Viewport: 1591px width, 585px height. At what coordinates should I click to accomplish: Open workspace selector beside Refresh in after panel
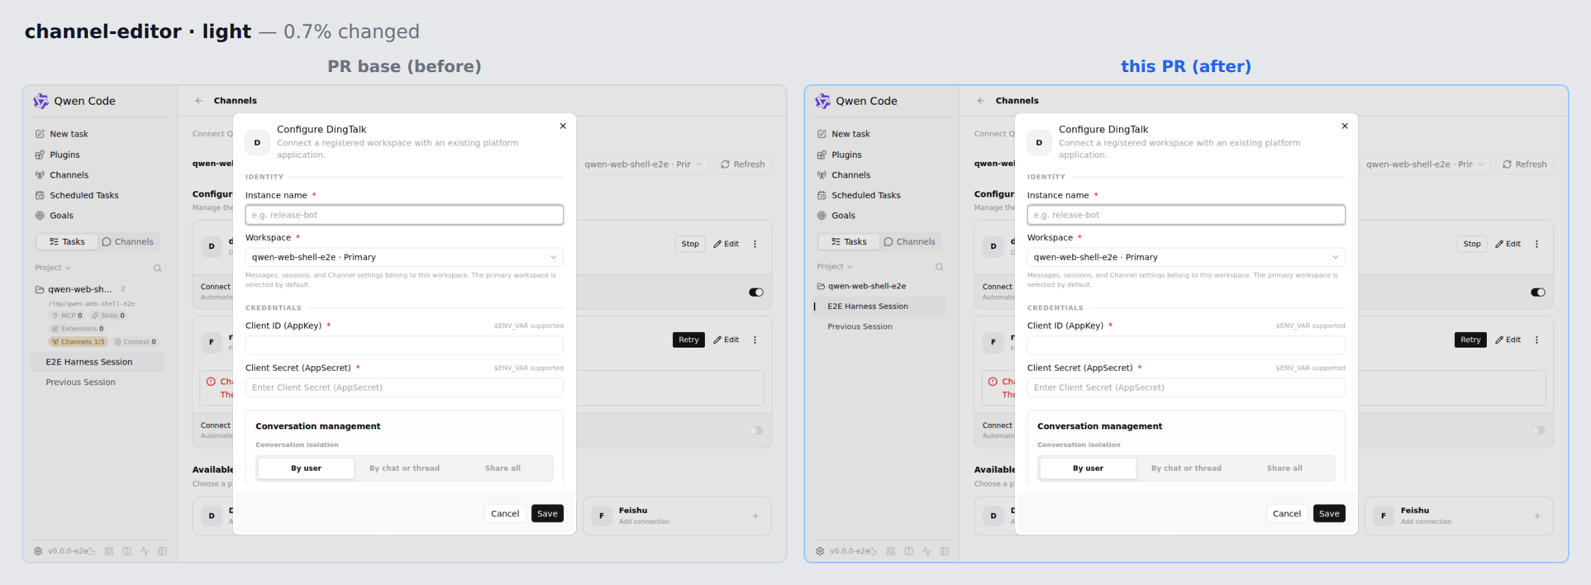pos(1425,165)
